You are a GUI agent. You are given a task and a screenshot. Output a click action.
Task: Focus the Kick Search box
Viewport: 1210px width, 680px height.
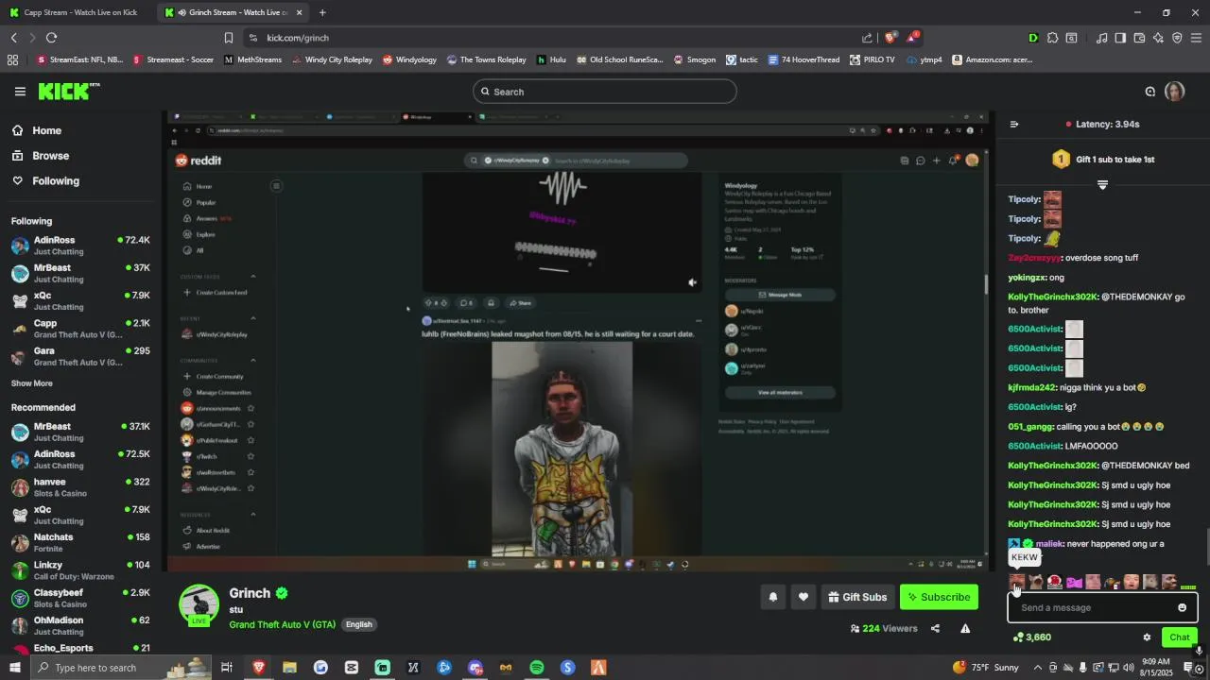click(x=605, y=92)
